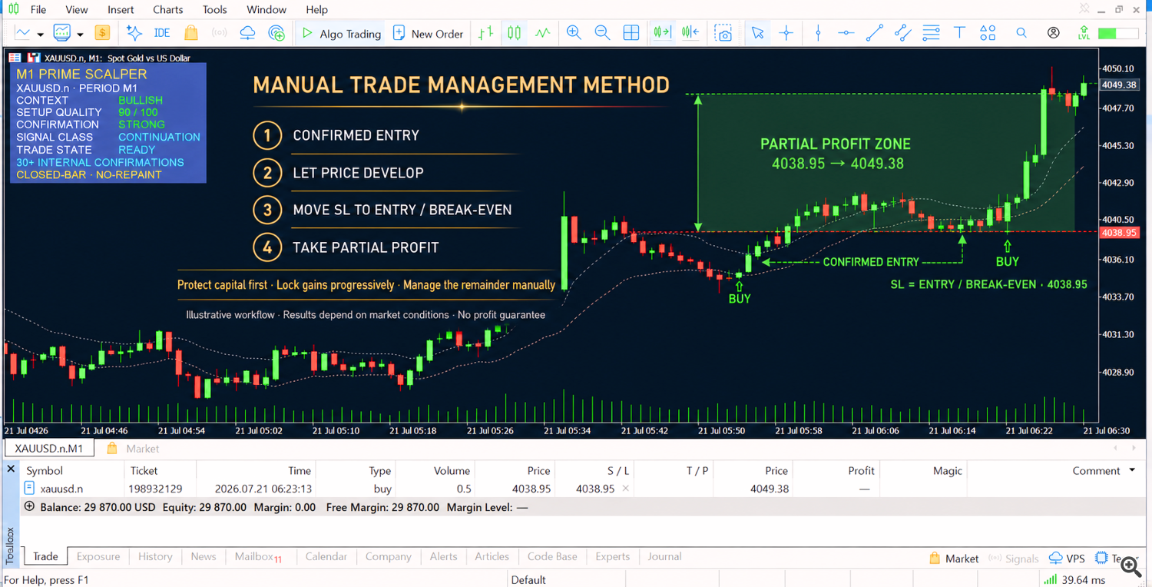
Task: Click the green LVL icon
Action: [x=1084, y=33]
